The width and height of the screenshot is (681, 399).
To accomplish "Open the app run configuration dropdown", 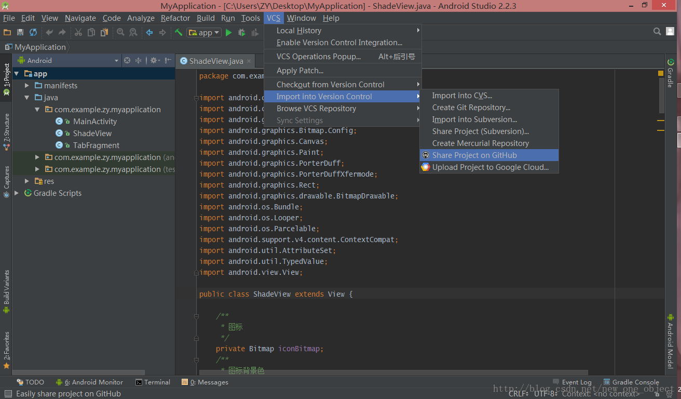I will click(x=205, y=33).
